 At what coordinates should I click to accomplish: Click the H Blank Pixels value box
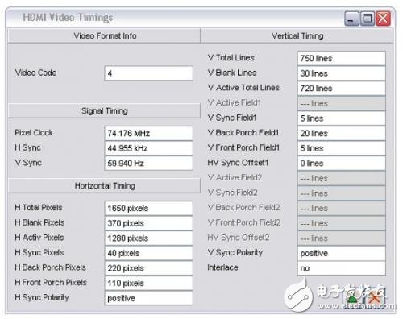pos(148,223)
